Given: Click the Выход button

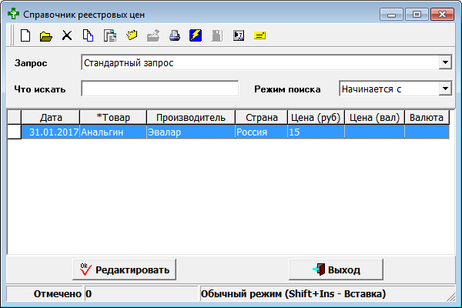Looking at the screenshot, I should point(336,269).
